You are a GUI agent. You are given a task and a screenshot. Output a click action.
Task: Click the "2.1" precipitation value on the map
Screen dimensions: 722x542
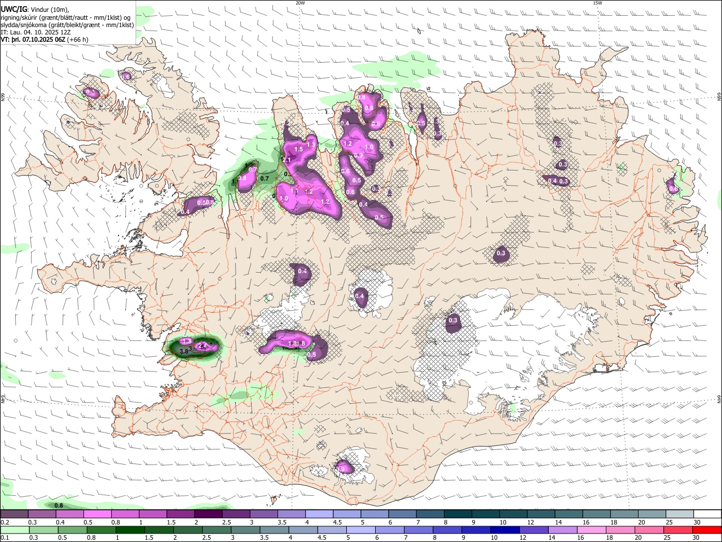click(x=286, y=160)
